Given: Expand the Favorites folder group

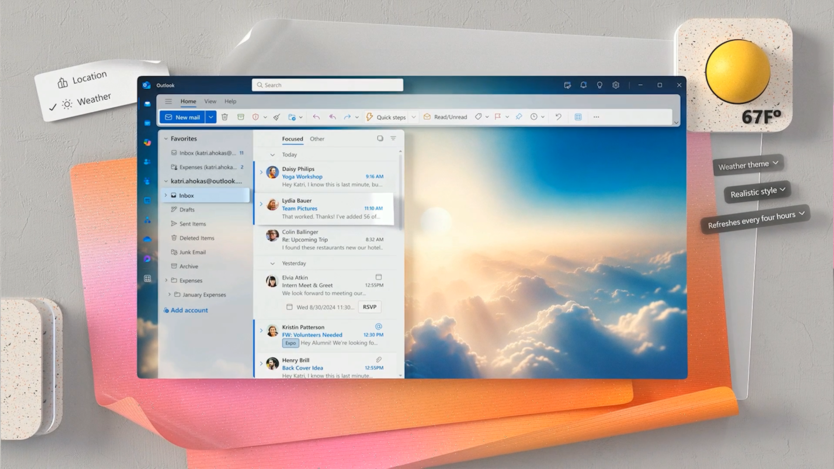Looking at the screenshot, I should 166,139.
